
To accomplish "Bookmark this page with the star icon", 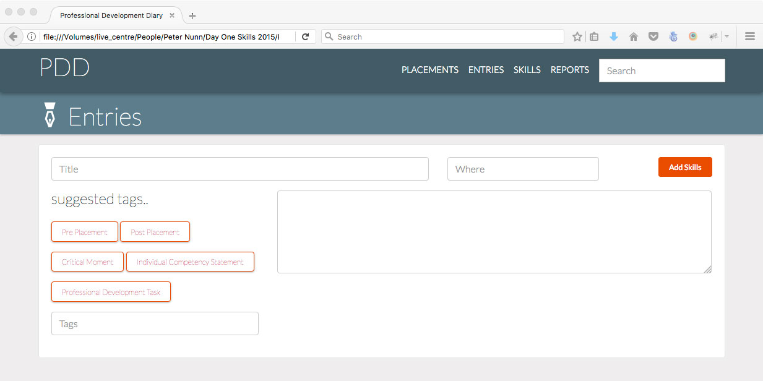I will click(x=577, y=36).
